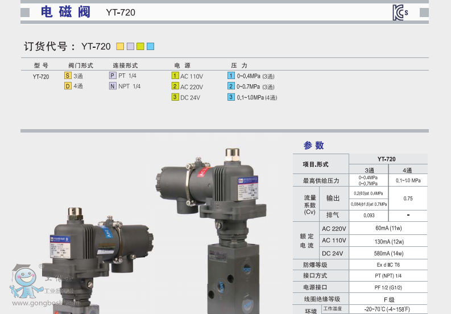451x314 pixels.
Task: Click the 线圈绝缘等级 row label
Action: [x=321, y=299]
